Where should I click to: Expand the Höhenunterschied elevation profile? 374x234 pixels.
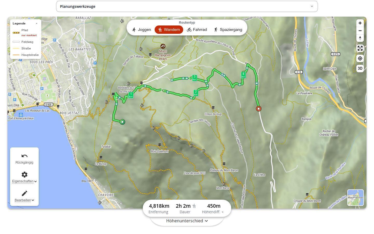[x=187, y=221]
